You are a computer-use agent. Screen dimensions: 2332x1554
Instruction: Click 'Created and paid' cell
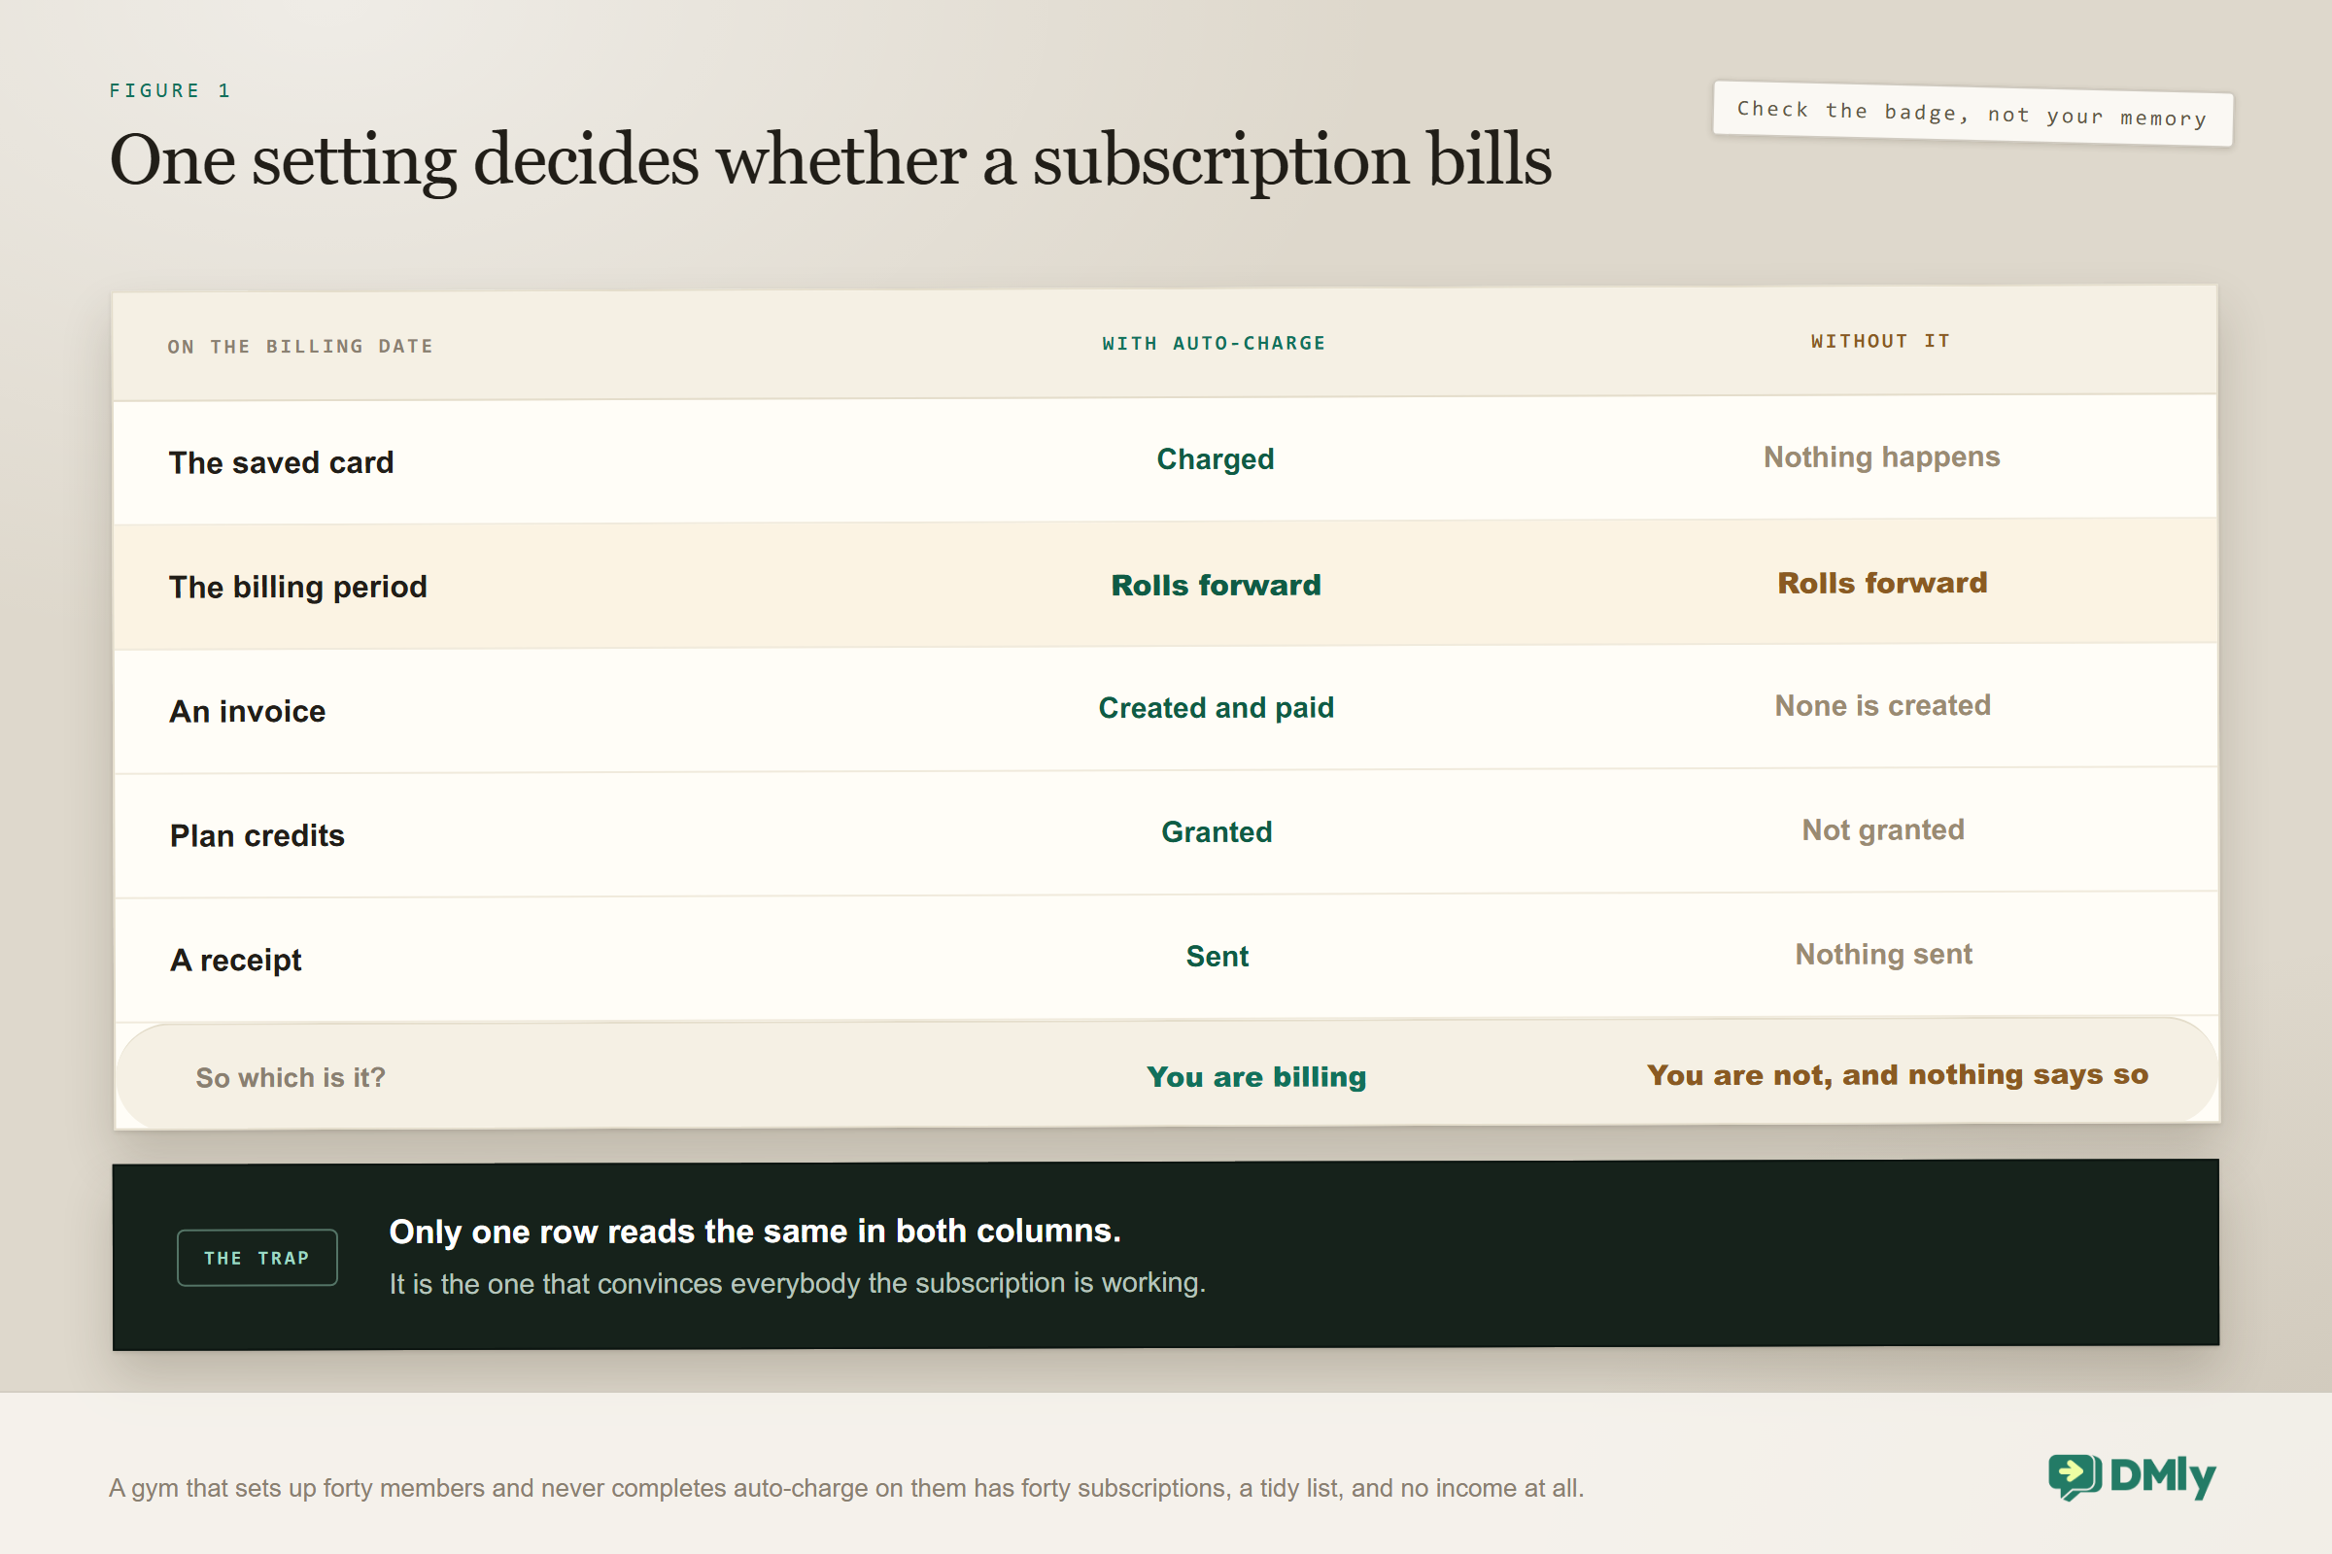pos(1217,708)
